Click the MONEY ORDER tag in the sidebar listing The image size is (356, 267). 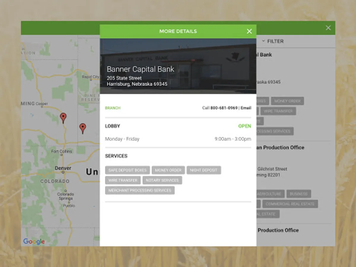[x=287, y=101]
